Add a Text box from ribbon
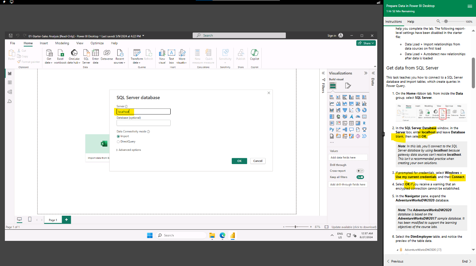 coord(171,56)
